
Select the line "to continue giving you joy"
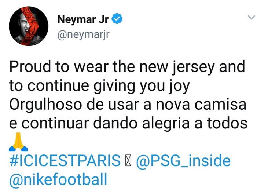coord(99,86)
